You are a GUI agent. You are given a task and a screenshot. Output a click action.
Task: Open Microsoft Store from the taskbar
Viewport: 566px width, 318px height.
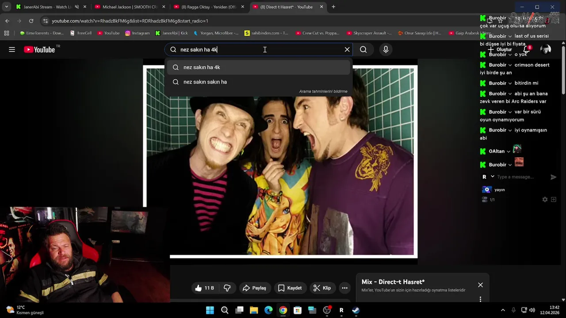click(x=298, y=310)
